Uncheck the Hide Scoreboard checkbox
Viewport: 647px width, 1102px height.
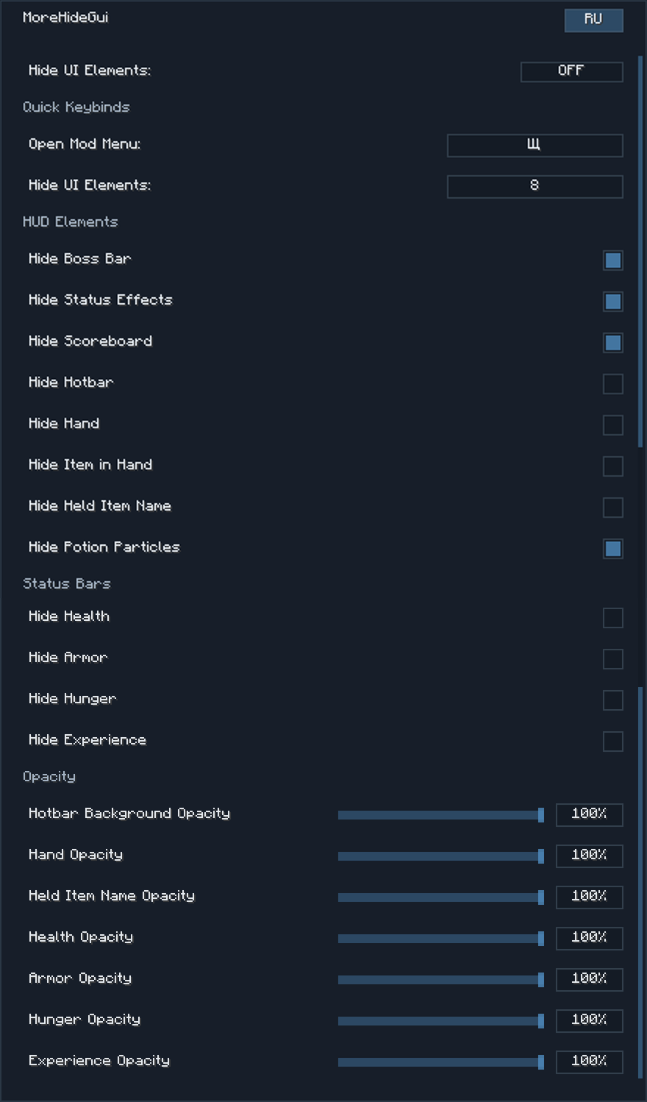click(612, 343)
